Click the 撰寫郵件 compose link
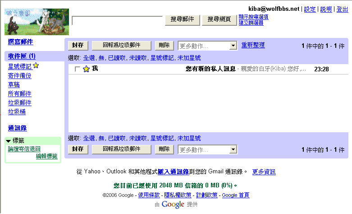 [x=20, y=42]
